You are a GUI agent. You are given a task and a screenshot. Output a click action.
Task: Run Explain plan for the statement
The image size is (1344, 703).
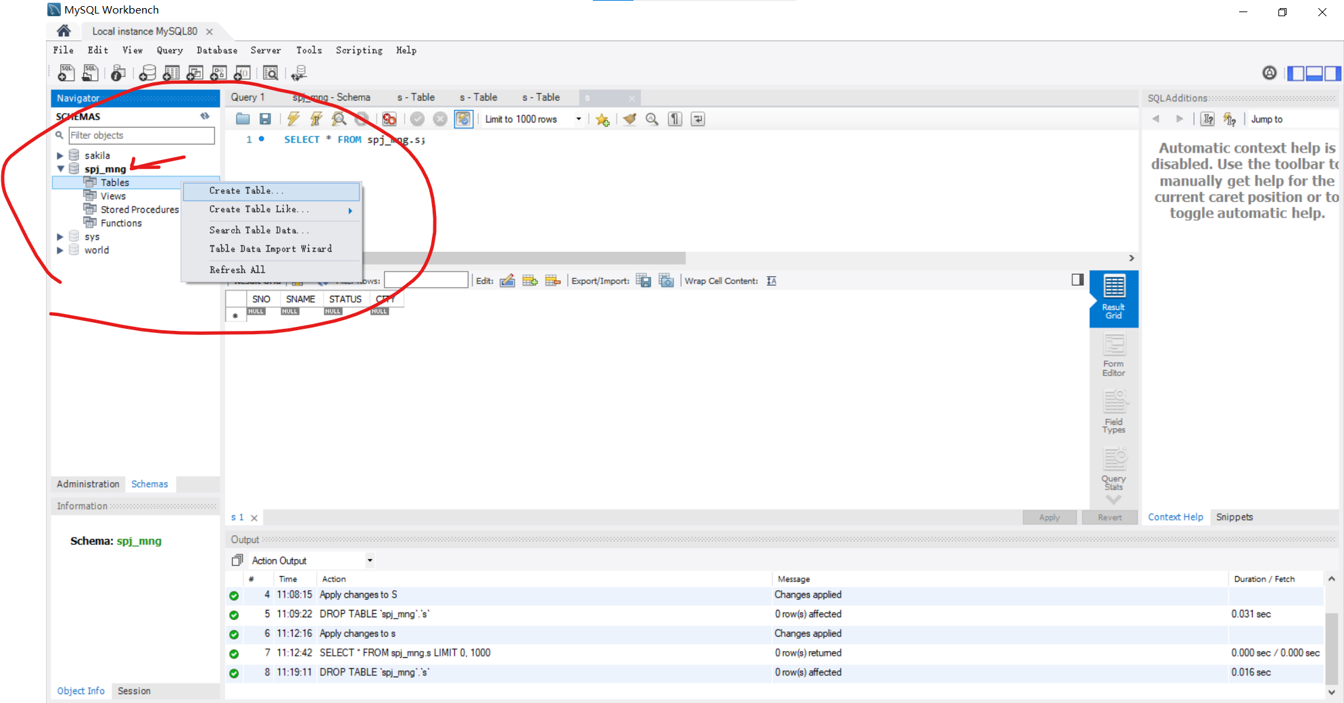point(339,119)
